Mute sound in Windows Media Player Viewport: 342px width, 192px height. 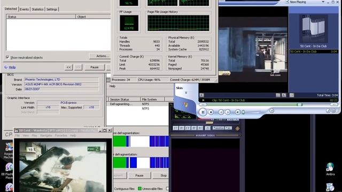click(238, 112)
